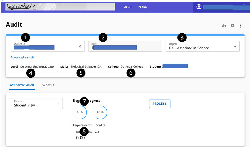The image size is (250, 147).
Task: Click the PROCESS button
Action: point(160,104)
